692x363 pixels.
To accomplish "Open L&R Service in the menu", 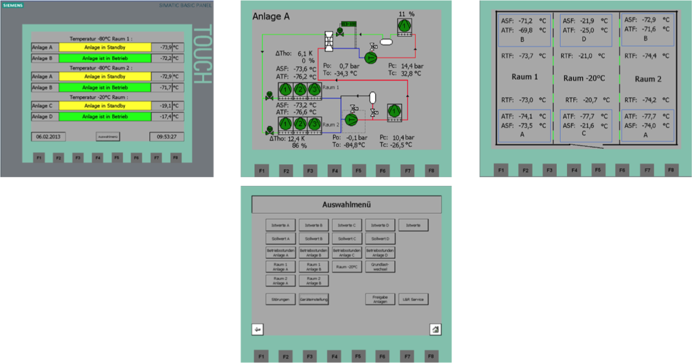I will 413,299.
